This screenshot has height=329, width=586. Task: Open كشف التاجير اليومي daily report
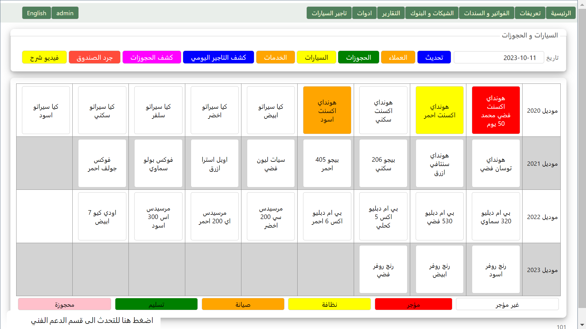pyautogui.click(x=218, y=57)
